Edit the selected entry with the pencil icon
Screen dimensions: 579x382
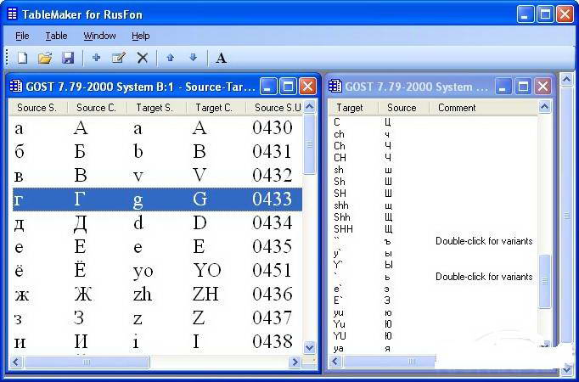[119, 58]
